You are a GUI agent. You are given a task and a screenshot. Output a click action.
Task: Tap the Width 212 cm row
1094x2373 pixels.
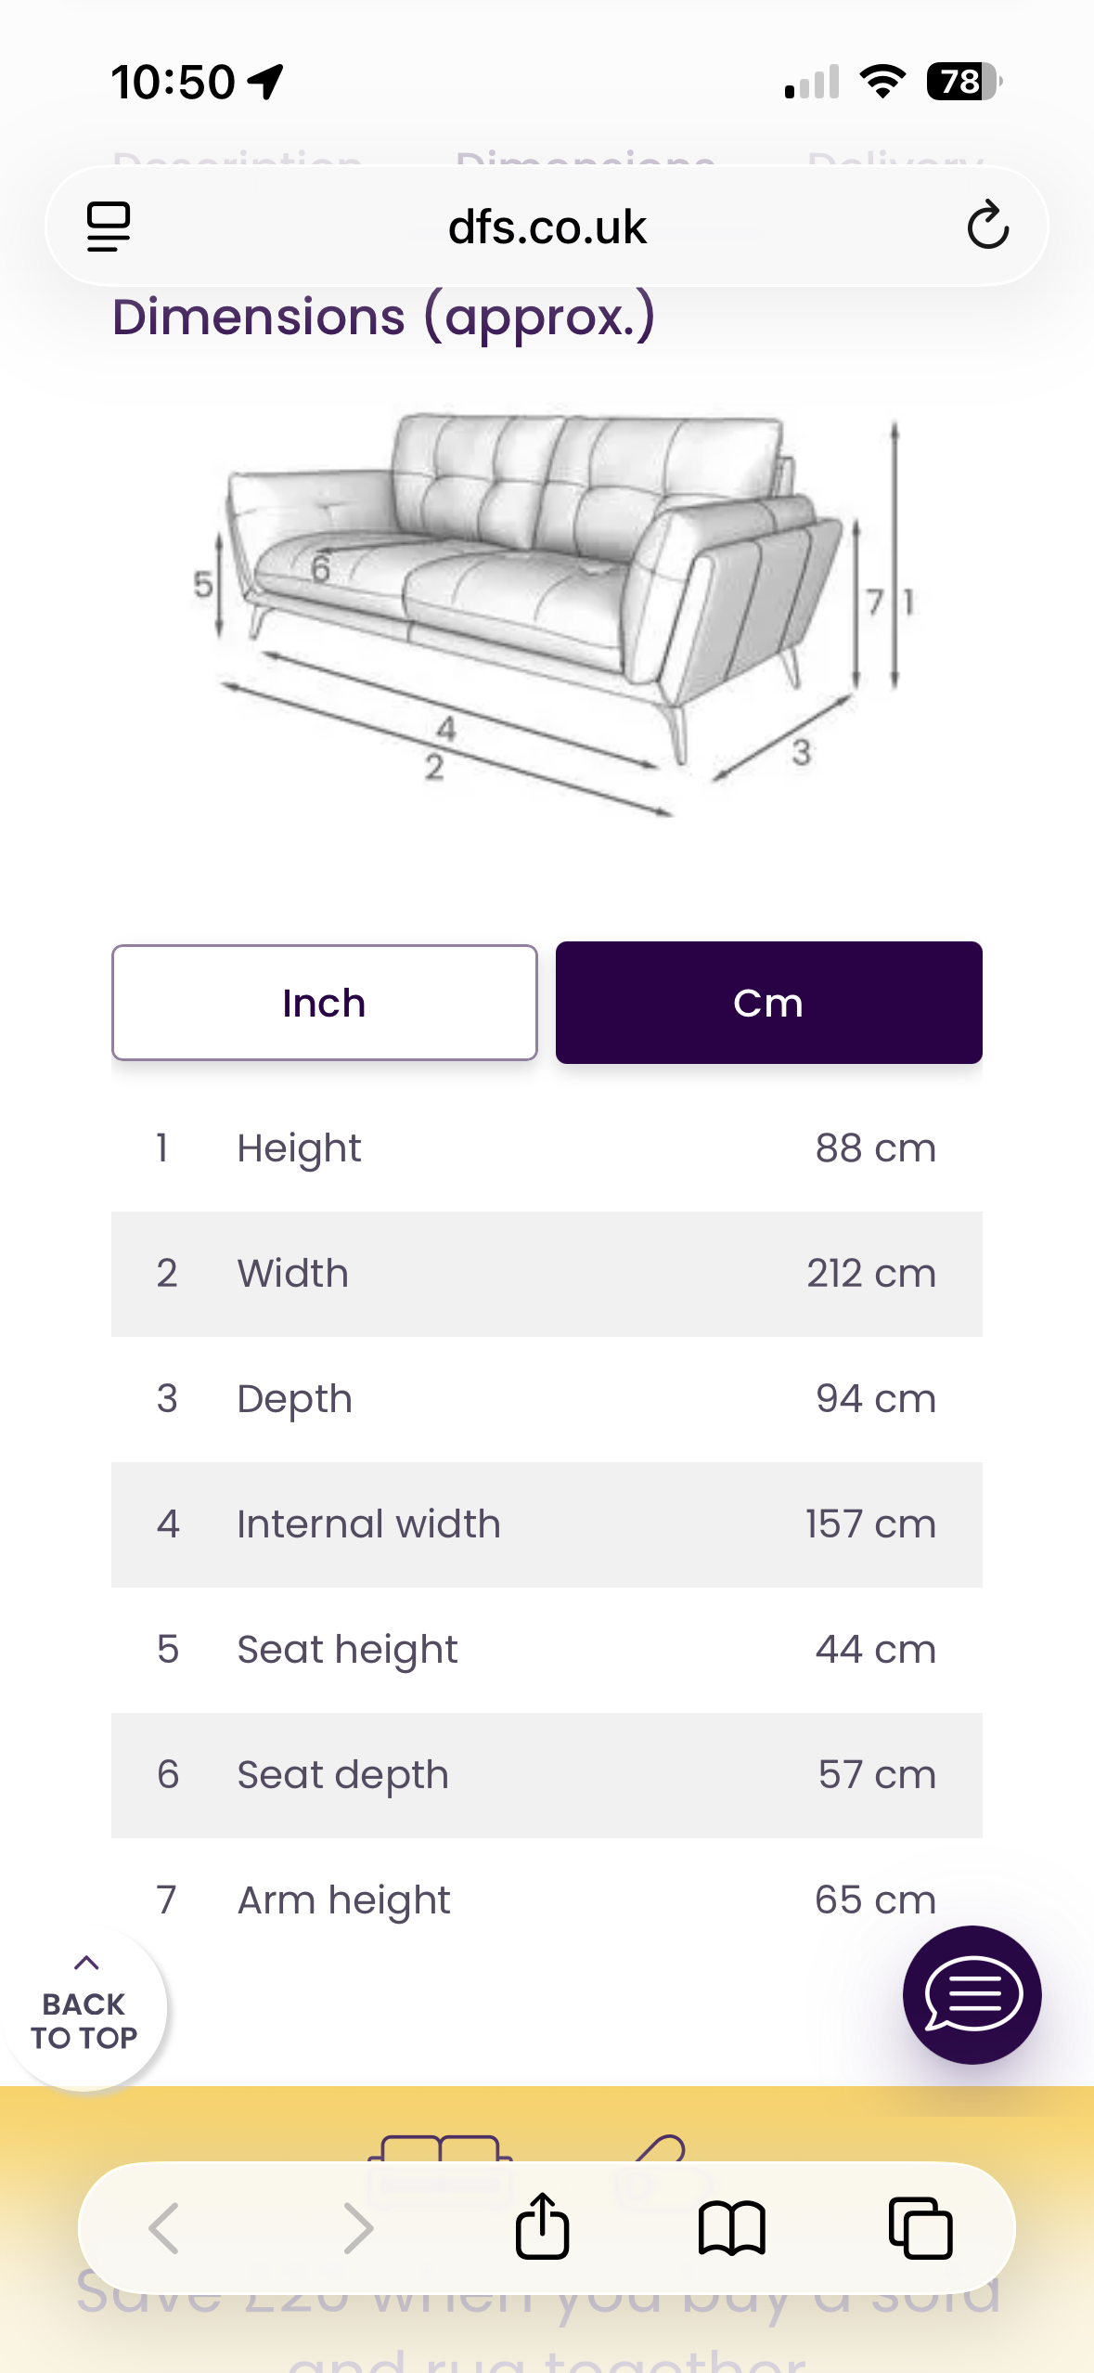pos(547,1274)
